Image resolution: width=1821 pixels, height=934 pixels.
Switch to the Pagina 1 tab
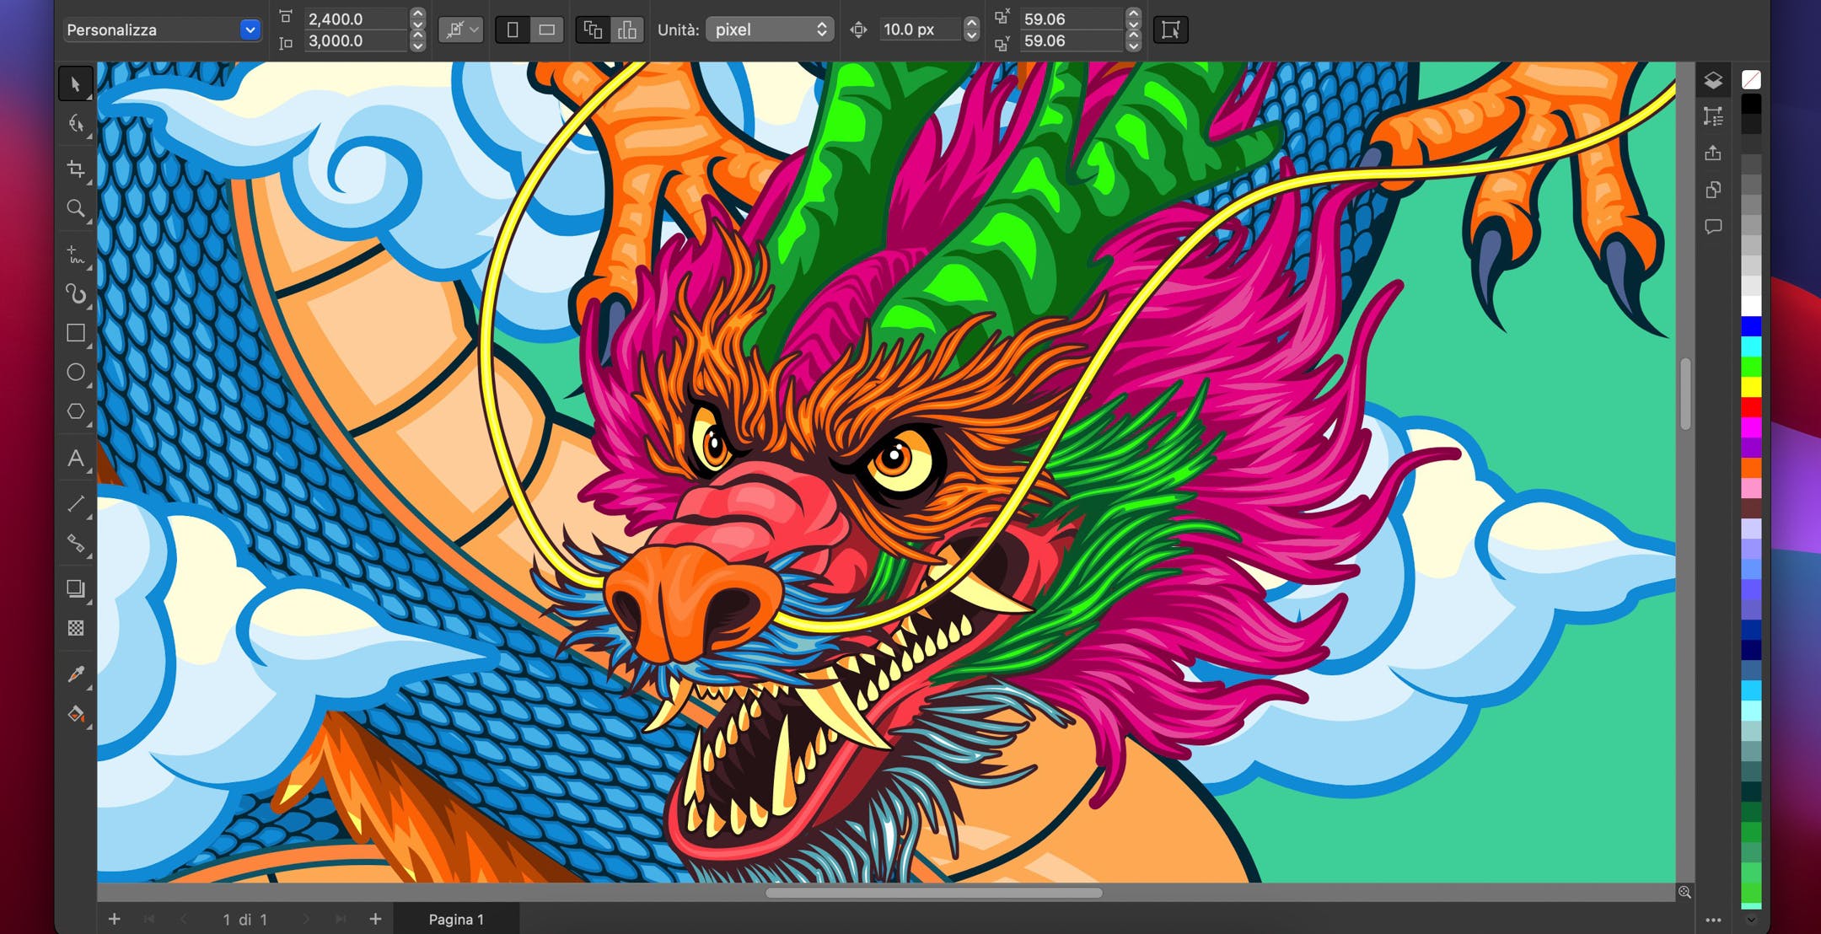tap(456, 919)
